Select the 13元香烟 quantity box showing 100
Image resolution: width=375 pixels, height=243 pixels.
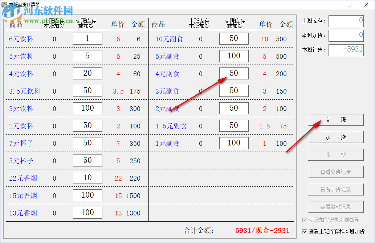[x=87, y=213]
